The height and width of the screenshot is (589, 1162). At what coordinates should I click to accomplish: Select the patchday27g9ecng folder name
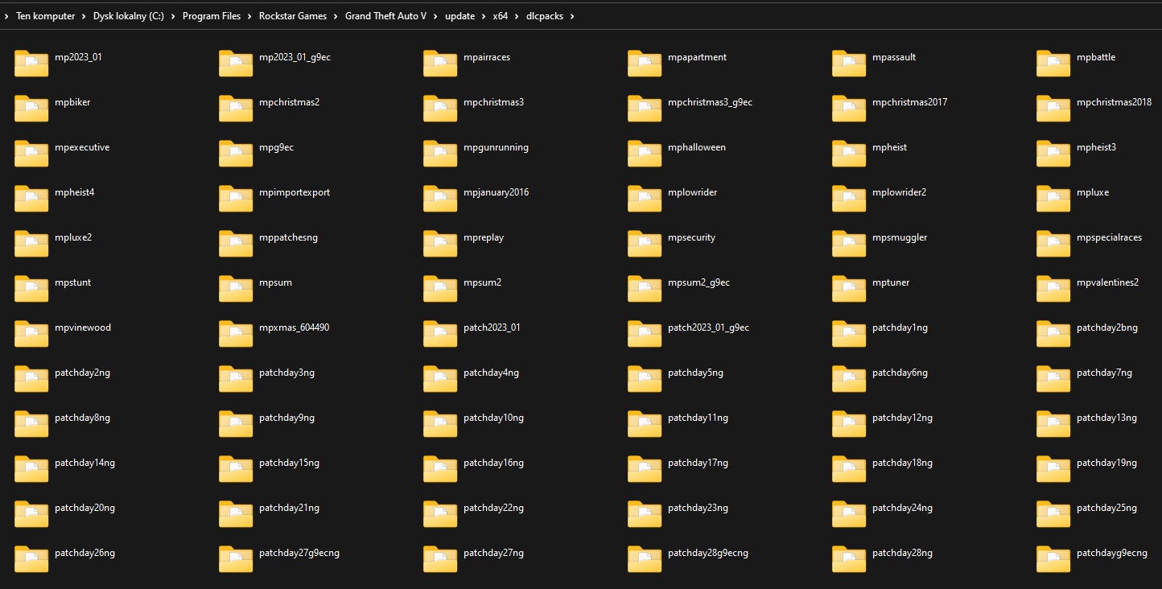299,553
